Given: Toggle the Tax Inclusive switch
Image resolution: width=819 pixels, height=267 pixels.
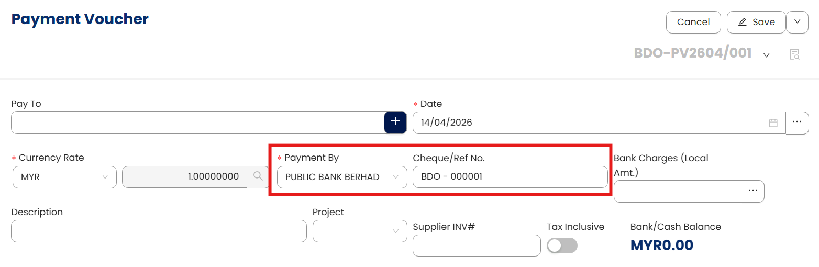Looking at the screenshot, I should tap(562, 246).
